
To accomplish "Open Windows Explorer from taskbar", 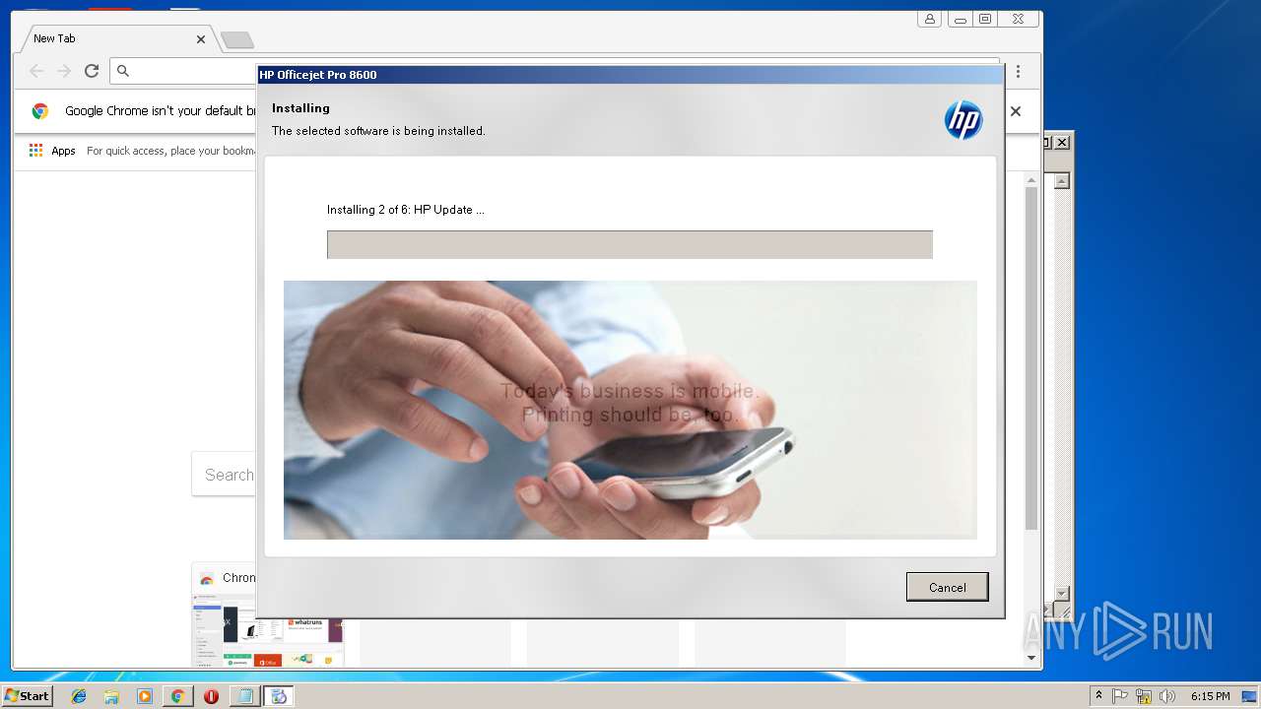I will pyautogui.click(x=111, y=696).
